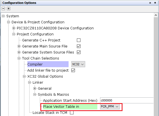The height and width of the screenshot is (116, 159).
Task: Expand PIC32CZ8110CA80208 Device Configuration node
Action: (14, 28)
